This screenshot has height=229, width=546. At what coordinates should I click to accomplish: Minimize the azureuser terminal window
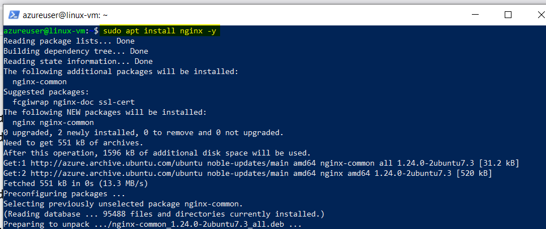point(475,15)
